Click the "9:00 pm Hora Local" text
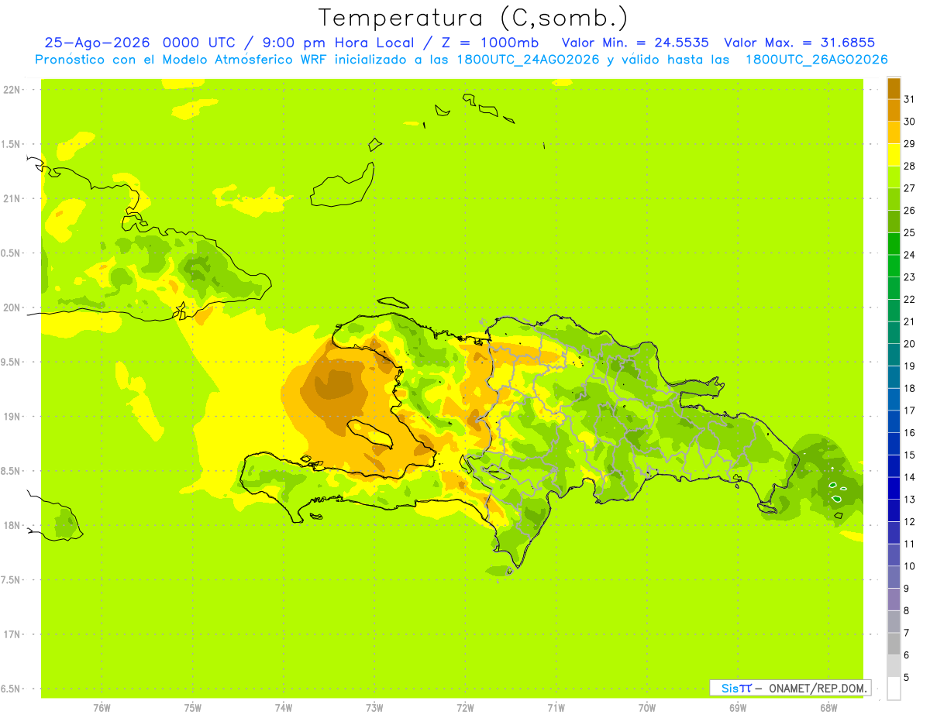The image size is (930, 718). point(337,43)
